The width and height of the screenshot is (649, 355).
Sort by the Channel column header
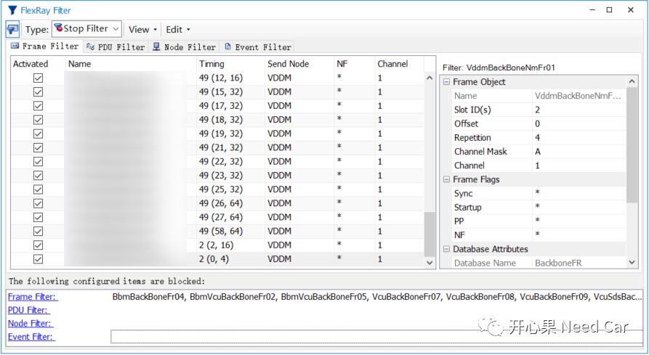click(x=399, y=64)
